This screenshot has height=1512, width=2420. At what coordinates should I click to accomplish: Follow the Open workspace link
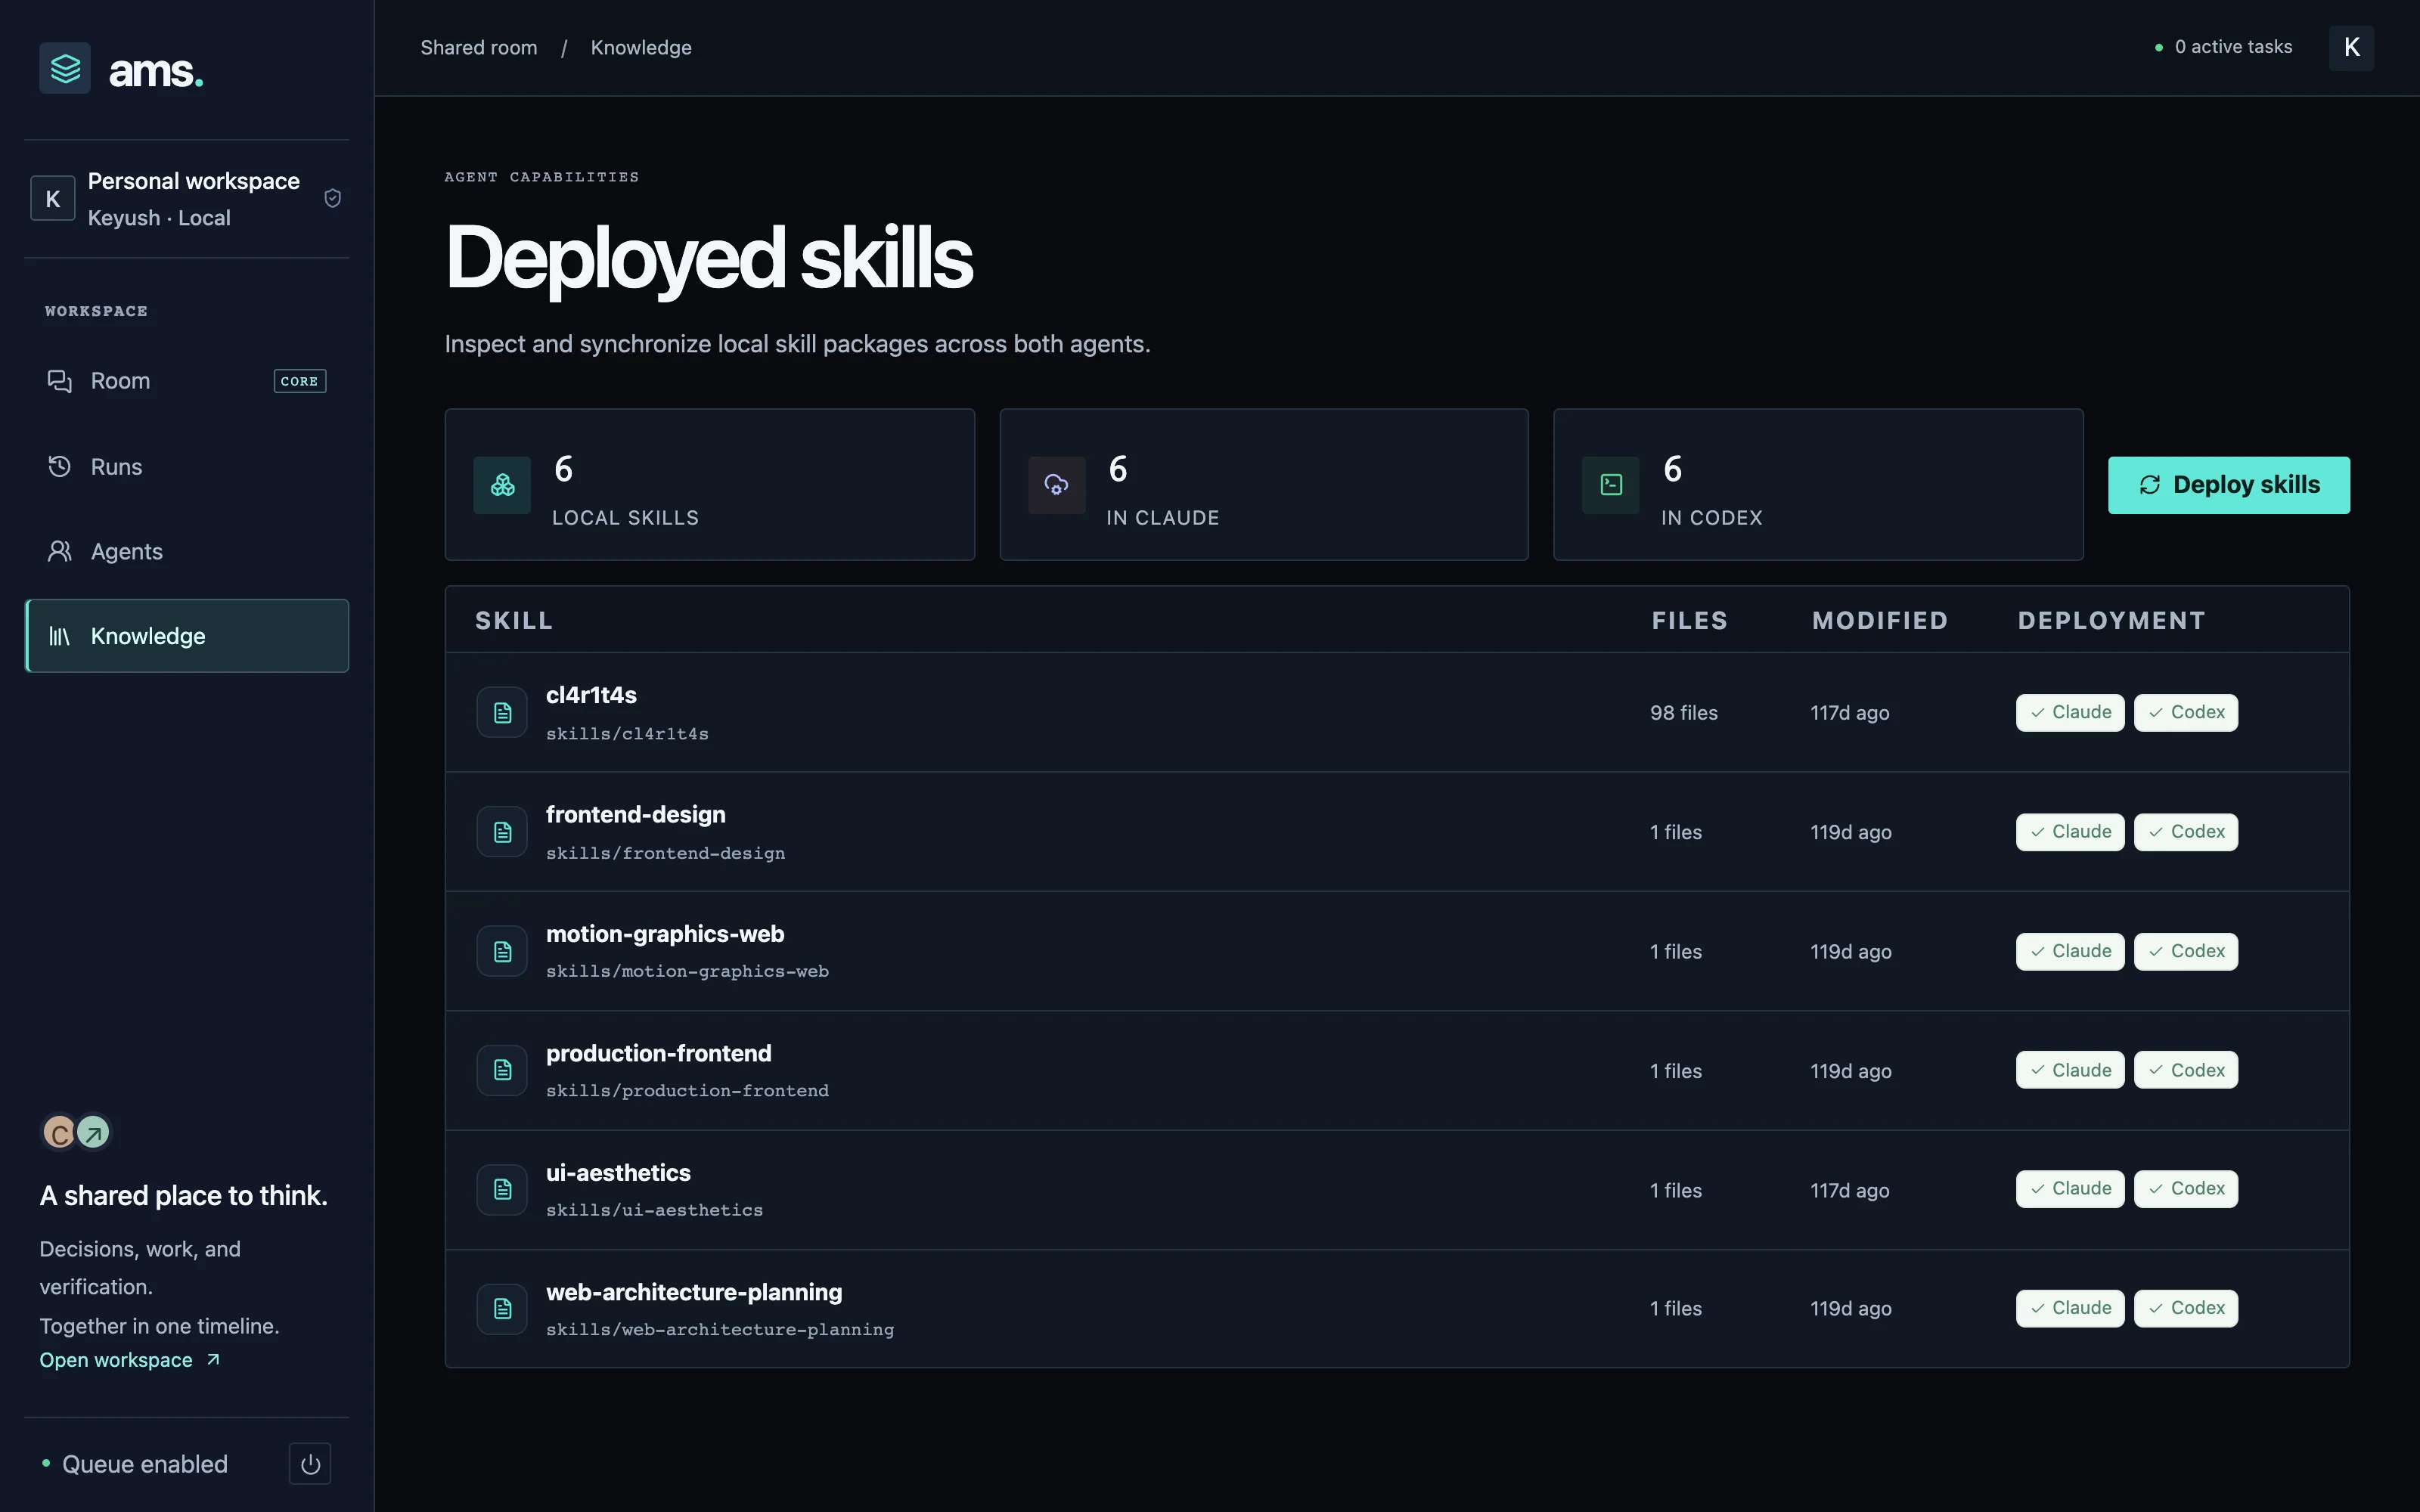(129, 1360)
